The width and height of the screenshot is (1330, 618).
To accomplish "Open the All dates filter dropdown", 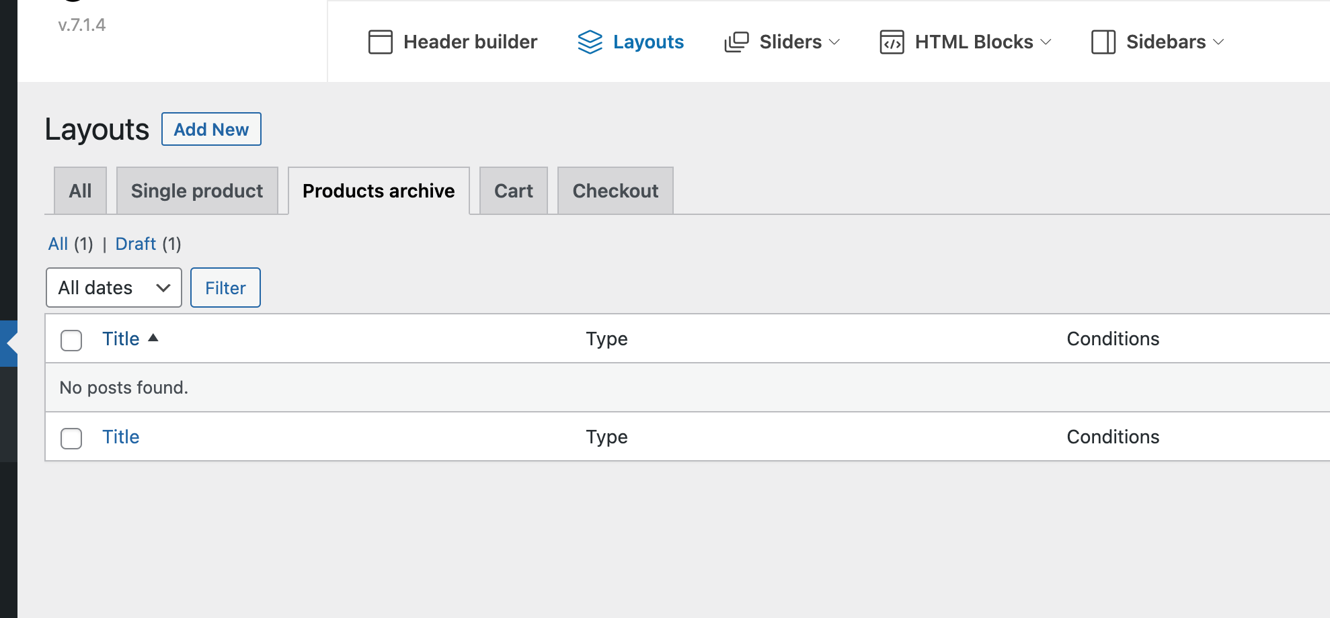I will (x=114, y=288).
